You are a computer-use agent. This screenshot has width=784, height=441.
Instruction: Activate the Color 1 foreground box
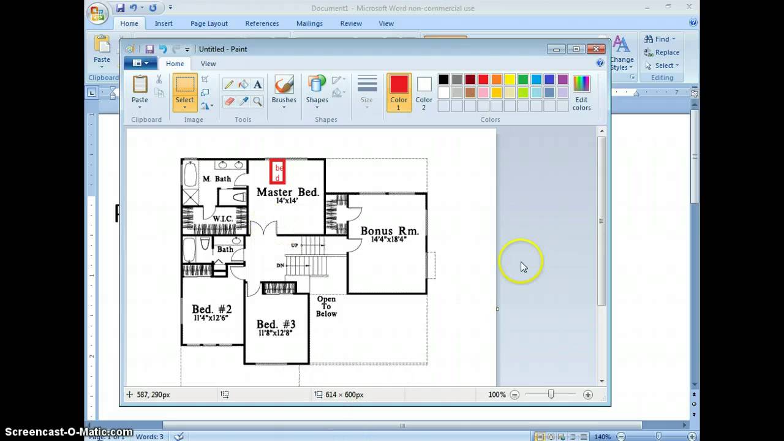point(399,92)
